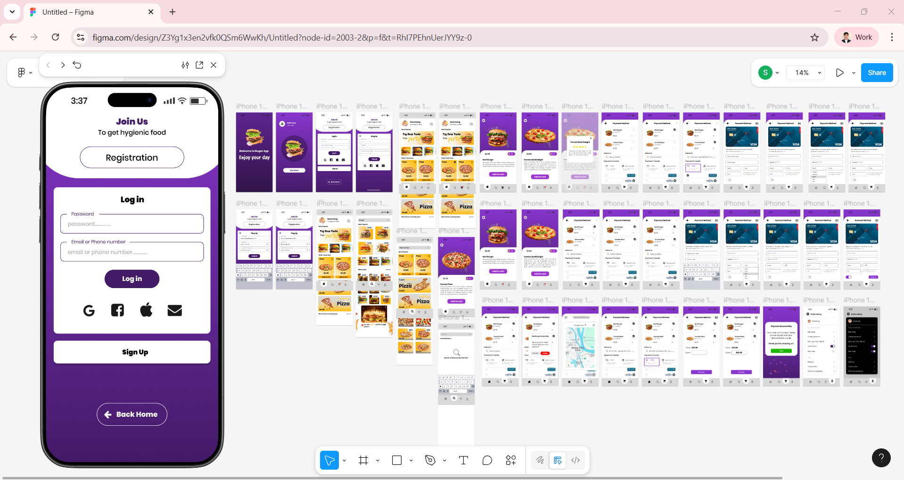Viewport: 904px width, 480px height.
Task: Select the map delivery frame thumbnail
Action: [x=580, y=347]
